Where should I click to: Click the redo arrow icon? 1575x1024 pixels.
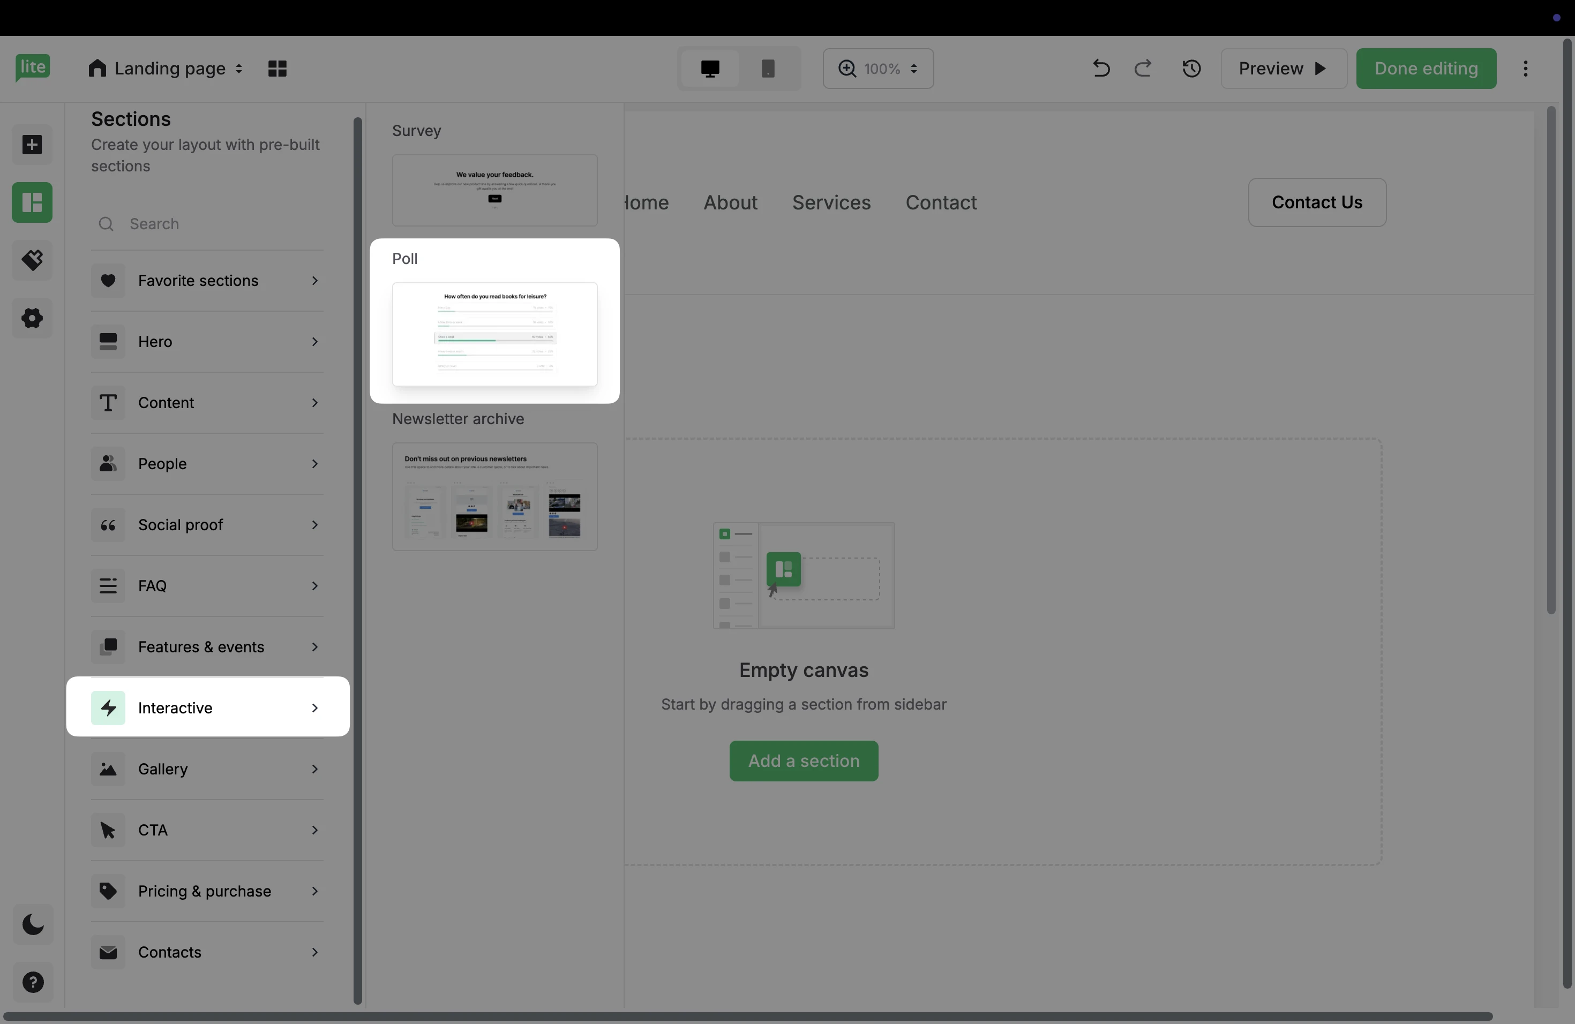pos(1143,68)
